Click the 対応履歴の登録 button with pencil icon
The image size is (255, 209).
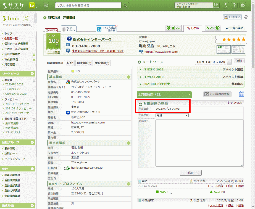[218, 94]
